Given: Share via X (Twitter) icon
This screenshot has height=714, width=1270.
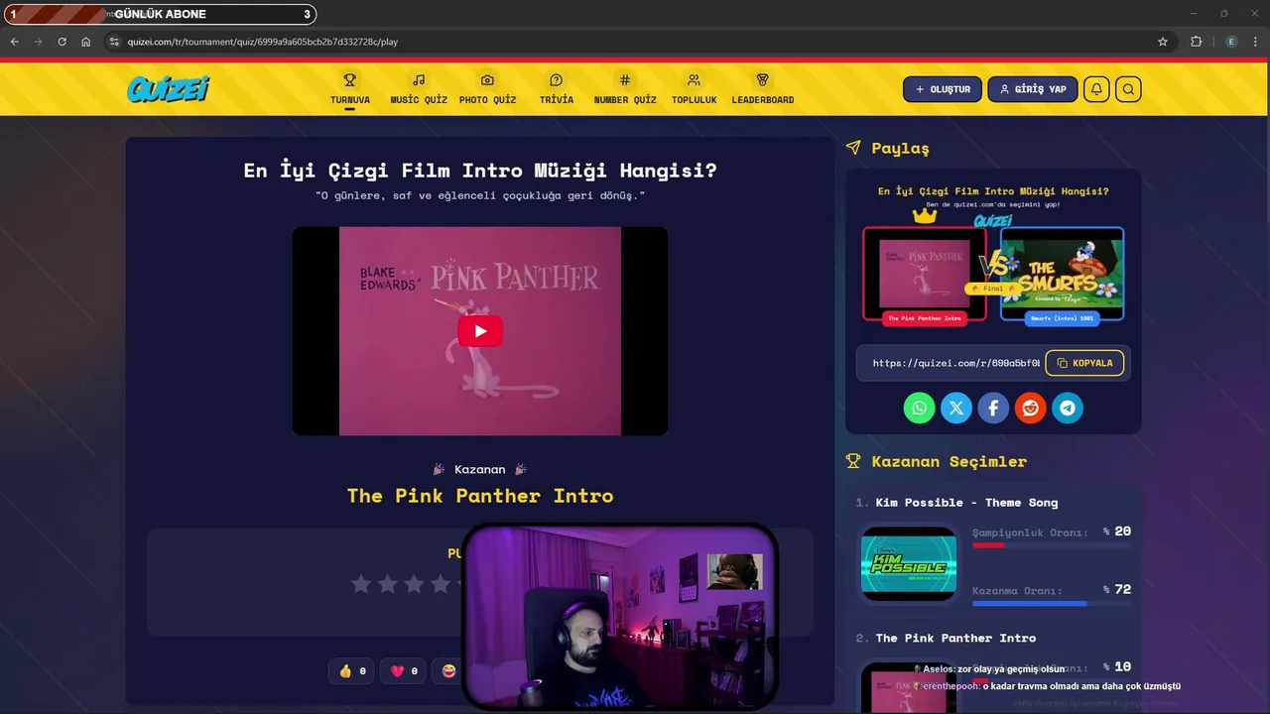Looking at the screenshot, I should [x=956, y=408].
